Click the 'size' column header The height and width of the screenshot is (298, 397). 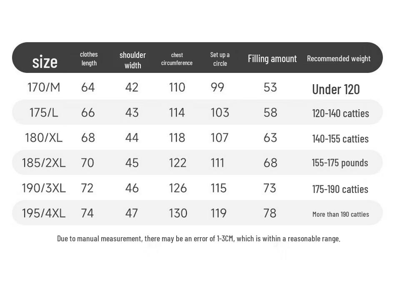(45, 62)
